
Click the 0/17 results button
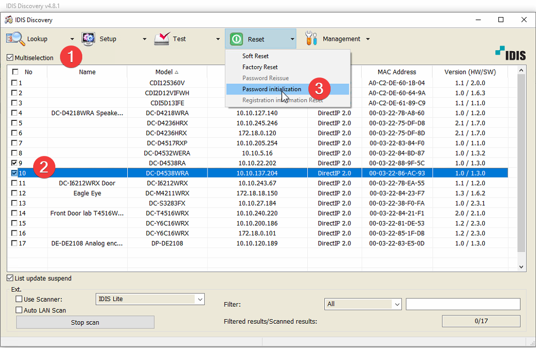(x=481, y=321)
